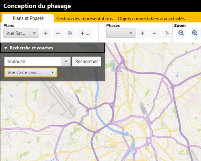Click the plus with ellipsis plan button
The height and width of the screenshot is (161, 201).
point(85,33)
